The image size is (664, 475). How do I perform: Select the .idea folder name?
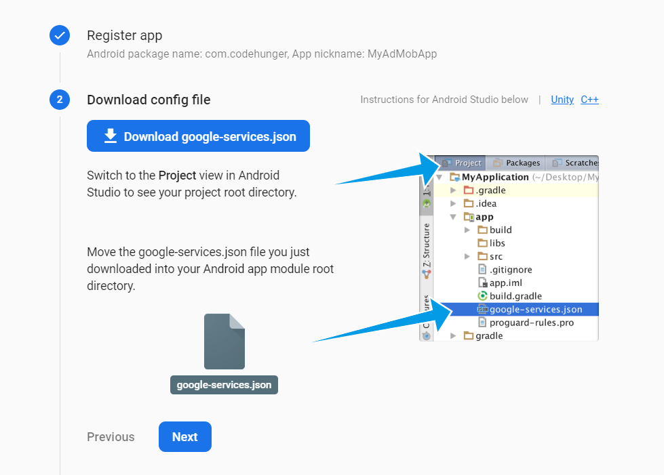pyautogui.click(x=486, y=203)
